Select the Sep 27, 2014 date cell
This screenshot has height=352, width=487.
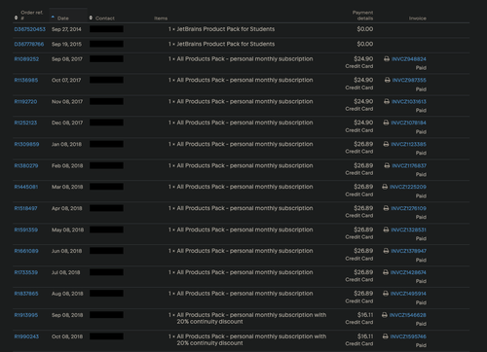(x=66, y=29)
